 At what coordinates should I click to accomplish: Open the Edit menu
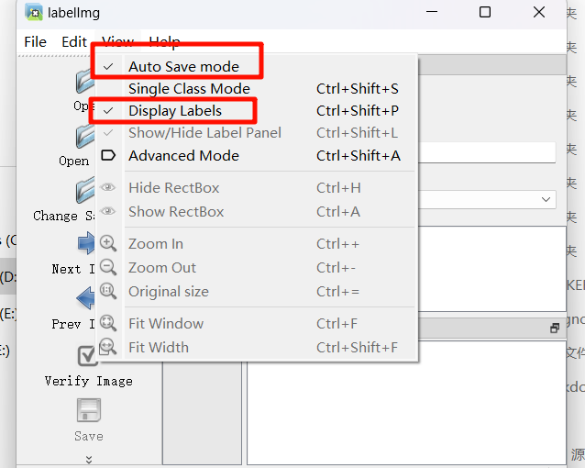pyautogui.click(x=74, y=41)
